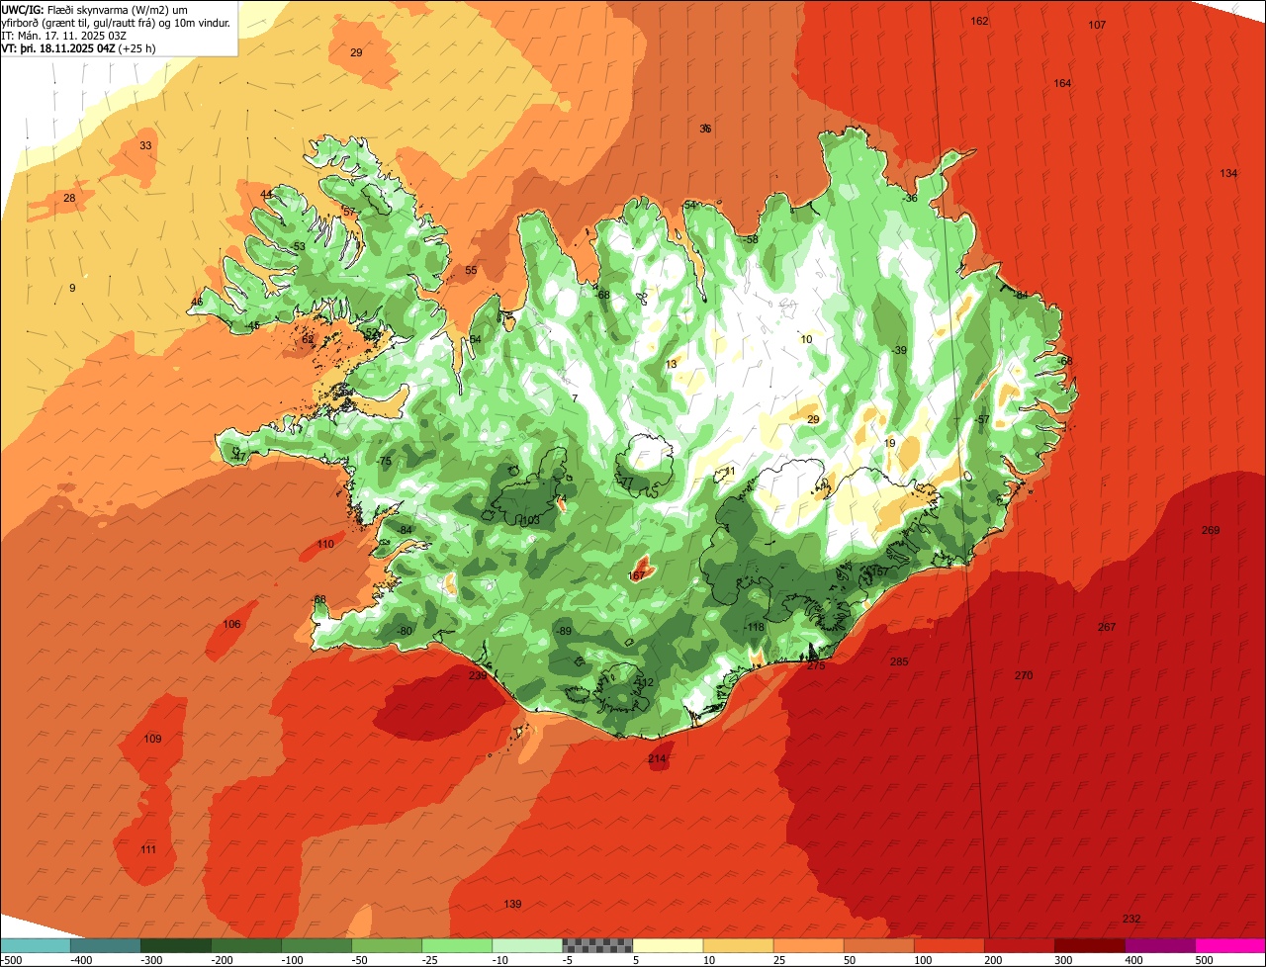The height and width of the screenshot is (967, 1266).
Task: Click the map value 269
Action: 1211,530
